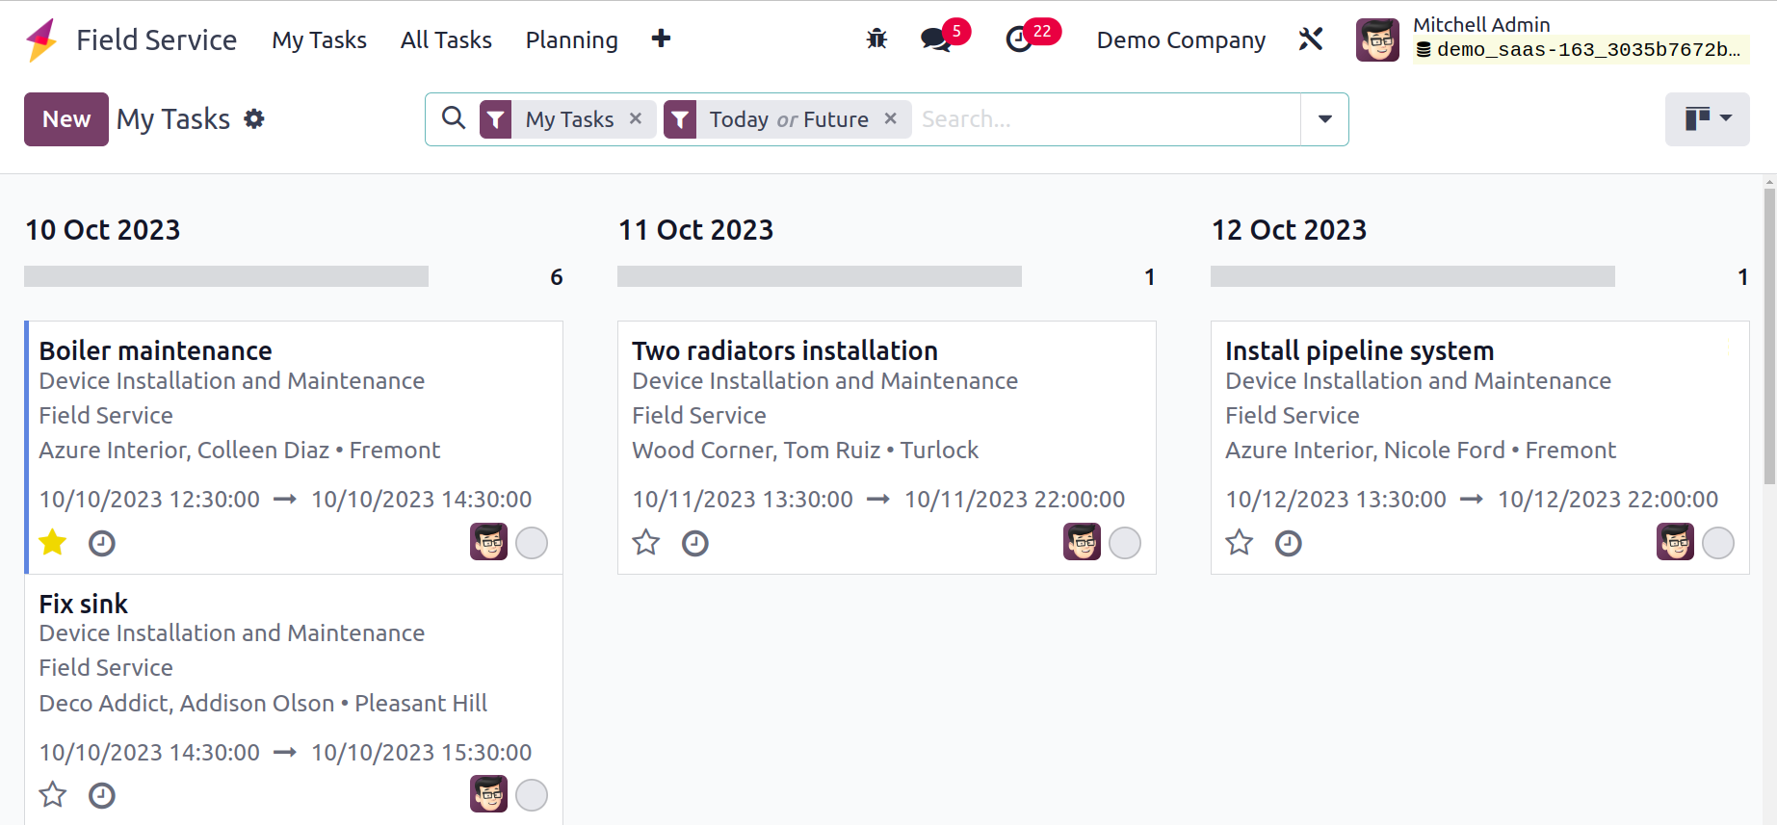The width and height of the screenshot is (1777, 825).
Task: Focus the Search input field
Action: click(x=1103, y=119)
